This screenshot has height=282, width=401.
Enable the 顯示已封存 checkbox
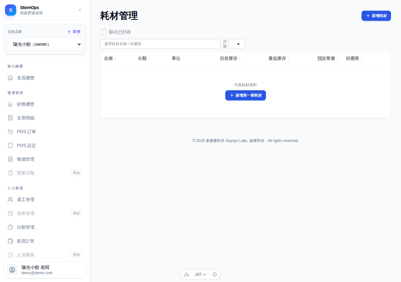pyautogui.click(x=103, y=32)
